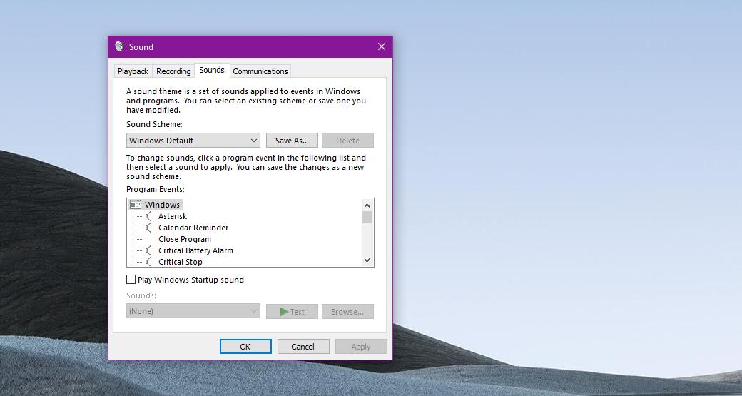Select the Asterisk program event
This screenshot has height=396, width=742.
click(x=173, y=216)
